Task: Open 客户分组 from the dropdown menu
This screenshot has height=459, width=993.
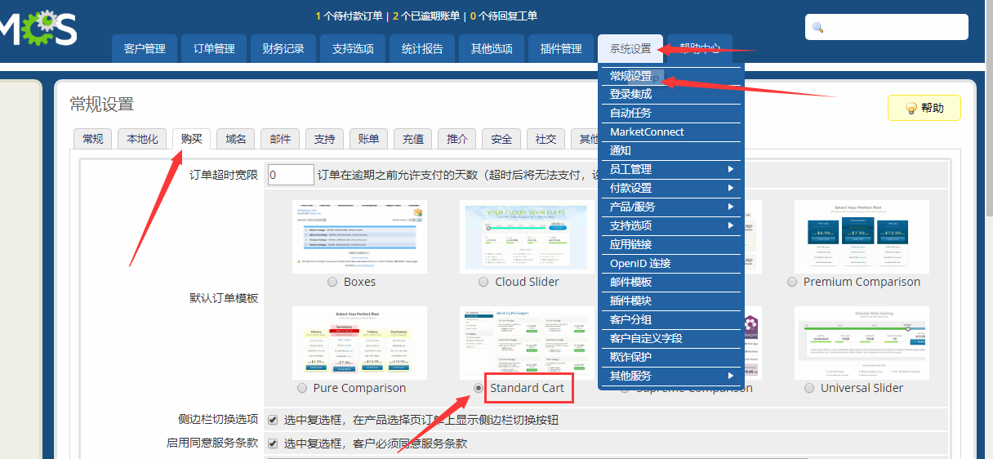Action: (x=671, y=319)
